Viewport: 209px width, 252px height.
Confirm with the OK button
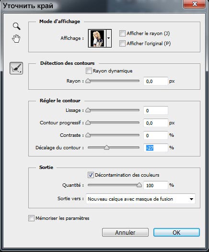pos(176,232)
